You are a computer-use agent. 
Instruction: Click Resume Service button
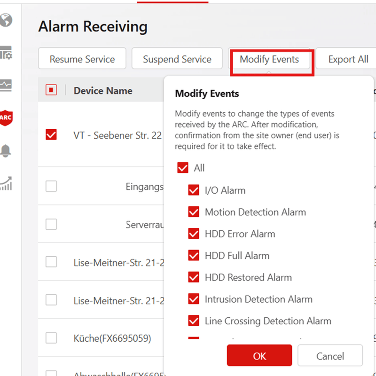click(82, 59)
